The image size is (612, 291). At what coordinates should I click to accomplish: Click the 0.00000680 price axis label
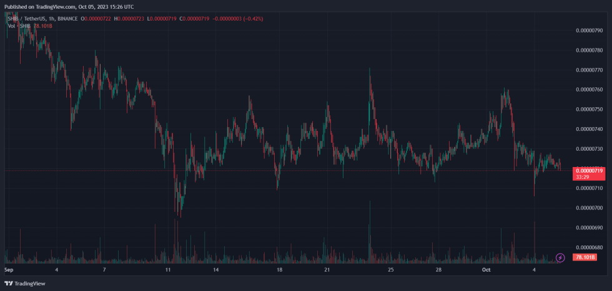589,247
